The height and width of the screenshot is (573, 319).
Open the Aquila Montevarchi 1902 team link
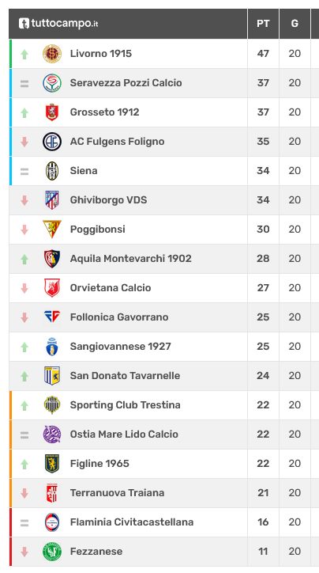[130, 258]
